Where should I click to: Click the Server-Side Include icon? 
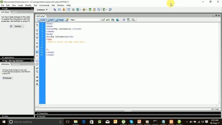coord(94,10)
